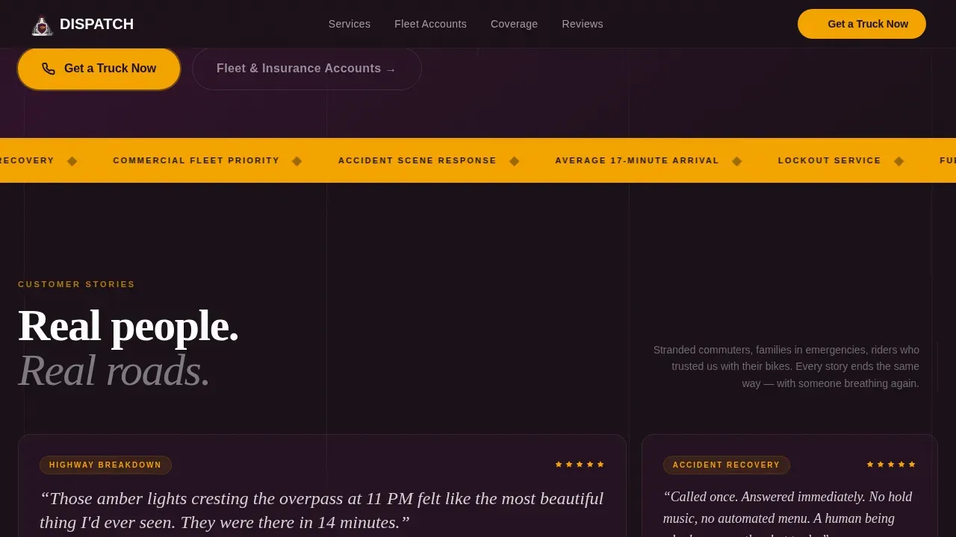
Task: Click the DISPATCH brand name
Action: (96, 24)
